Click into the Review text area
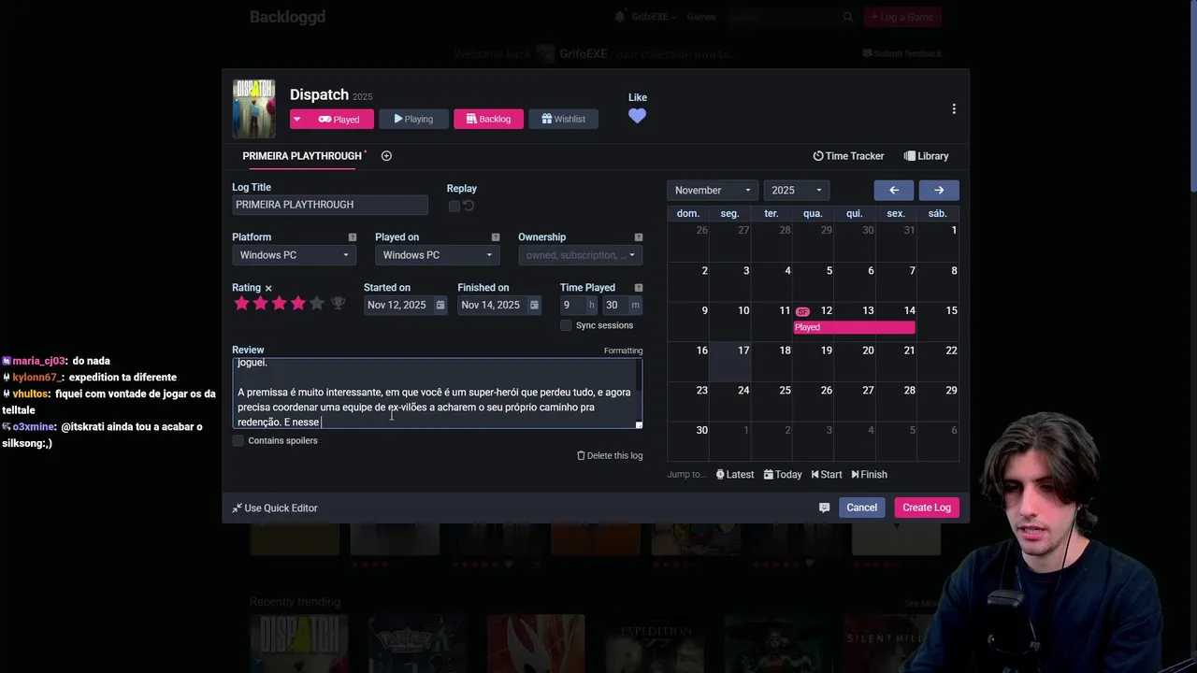Viewport: 1197px width, 673px height. 437,394
